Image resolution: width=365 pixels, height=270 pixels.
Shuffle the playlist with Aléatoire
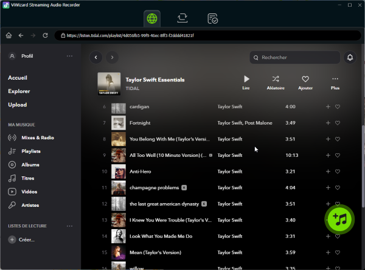tap(276, 82)
